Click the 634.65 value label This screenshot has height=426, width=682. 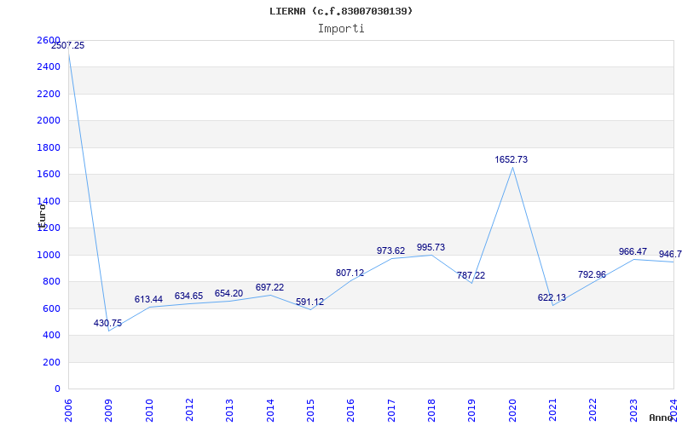tap(188, 296)
